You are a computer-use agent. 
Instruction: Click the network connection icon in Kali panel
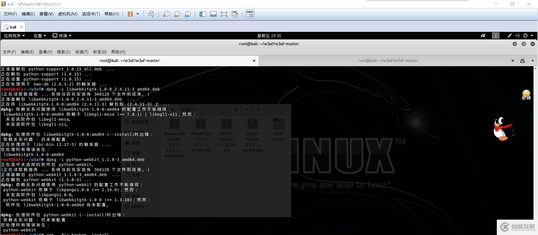point(509,35)
